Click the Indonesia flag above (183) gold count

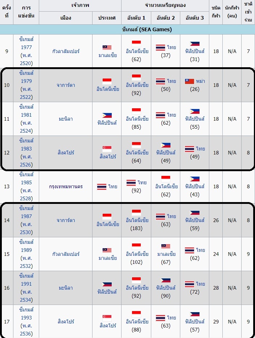tap(136, 213)
